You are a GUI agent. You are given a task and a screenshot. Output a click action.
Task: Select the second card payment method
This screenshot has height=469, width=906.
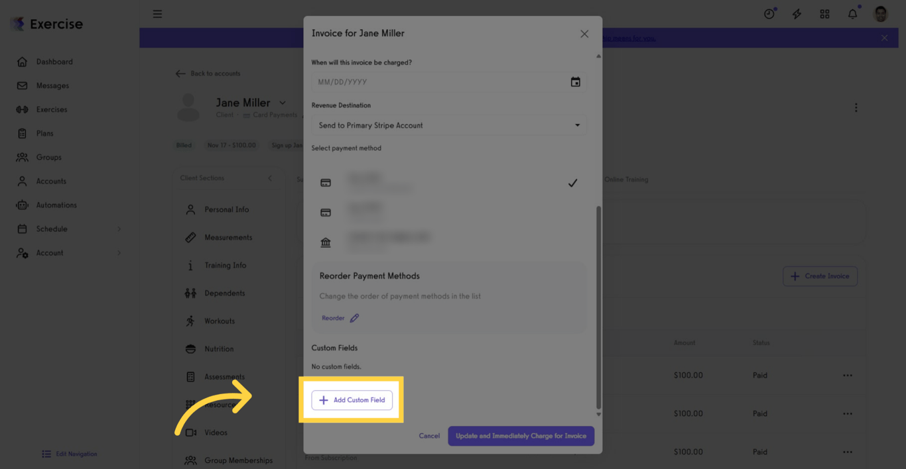(449, 212)
